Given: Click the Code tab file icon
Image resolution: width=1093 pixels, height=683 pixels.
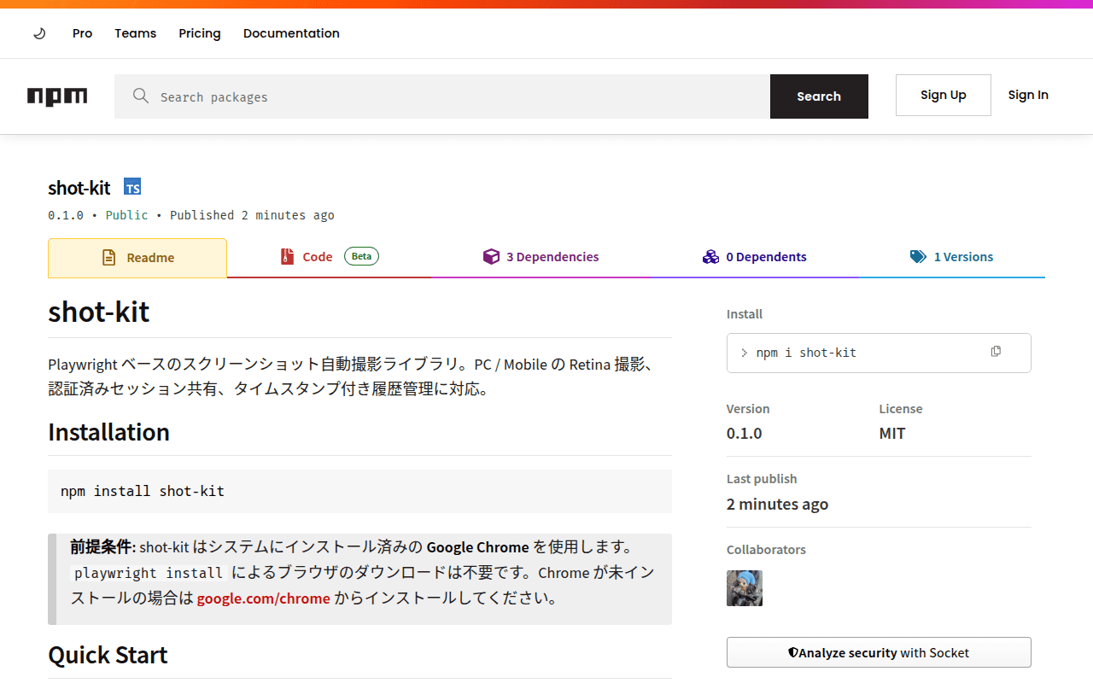Looking at the screenshot, I should [288, 257].
